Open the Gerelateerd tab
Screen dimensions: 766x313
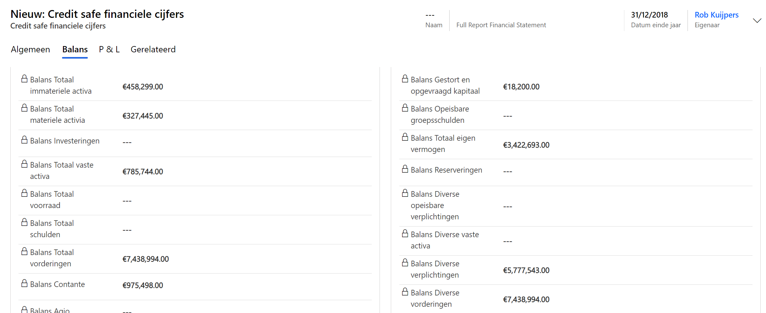point(153,50)
